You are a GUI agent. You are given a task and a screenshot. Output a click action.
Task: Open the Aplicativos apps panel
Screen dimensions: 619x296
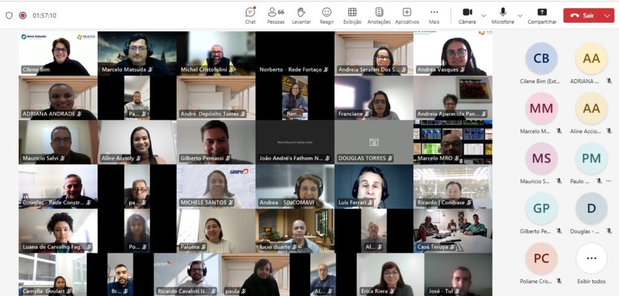[407, 15]
